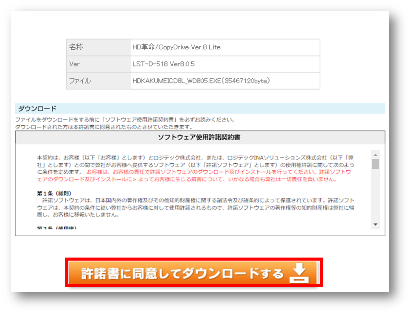Click the license scrollbar up arrow
This screenshot has width=411, height=314.
375,155
